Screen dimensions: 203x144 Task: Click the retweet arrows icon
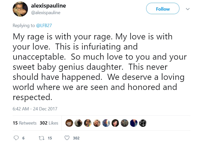42,138
